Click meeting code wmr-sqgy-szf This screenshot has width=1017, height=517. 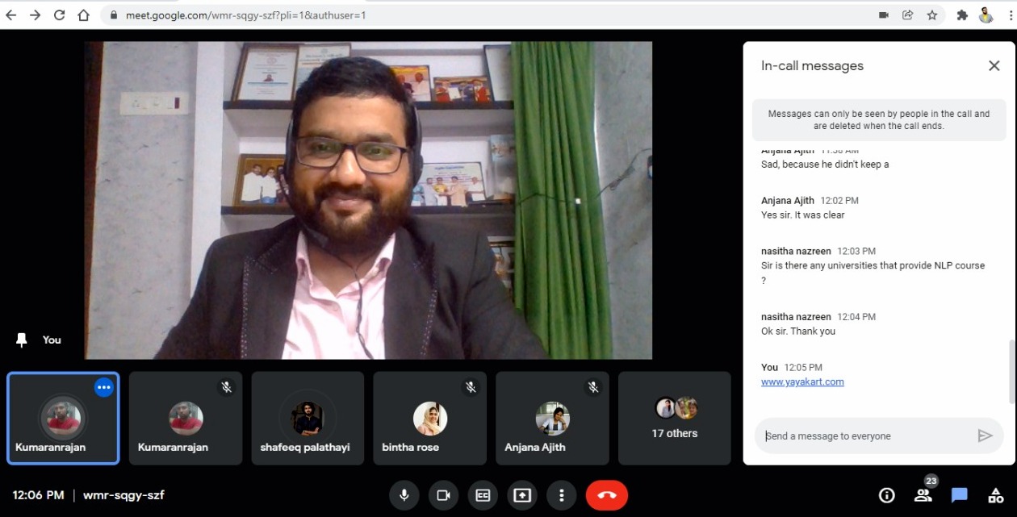point(123,495)
